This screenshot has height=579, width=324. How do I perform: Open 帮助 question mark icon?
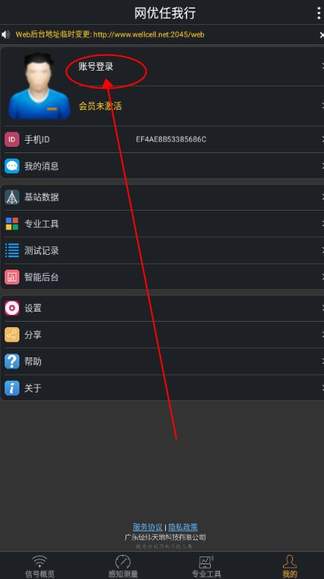[x=12, y=361]
